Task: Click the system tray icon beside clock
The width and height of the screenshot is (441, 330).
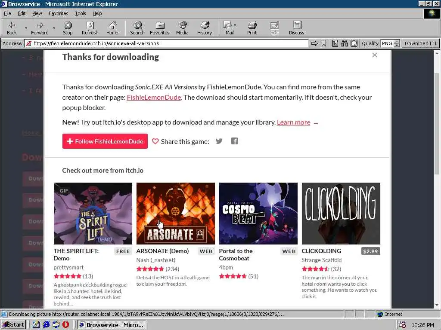Action: point(402,325)
